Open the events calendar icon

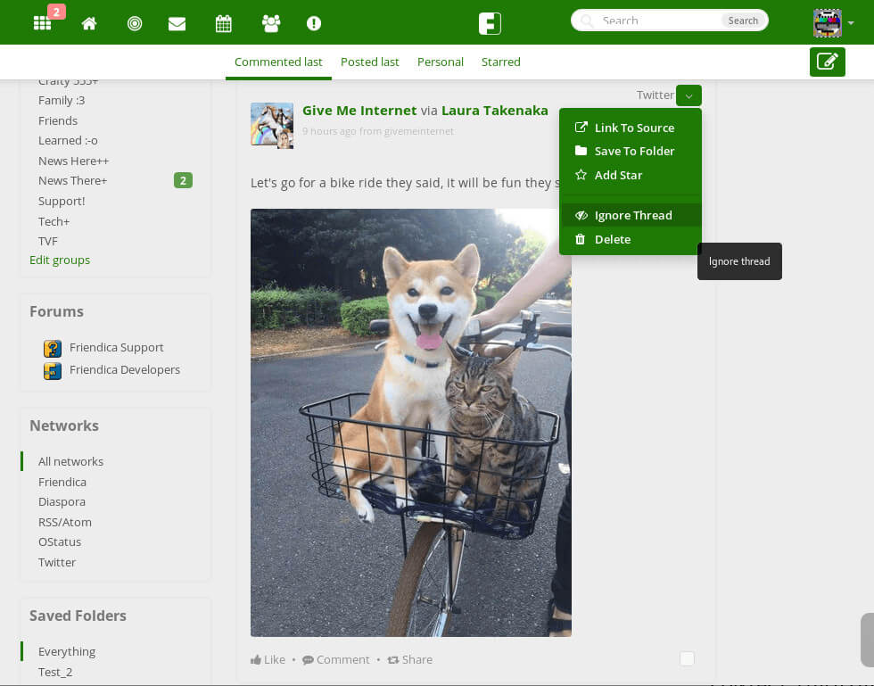[224, 23]
